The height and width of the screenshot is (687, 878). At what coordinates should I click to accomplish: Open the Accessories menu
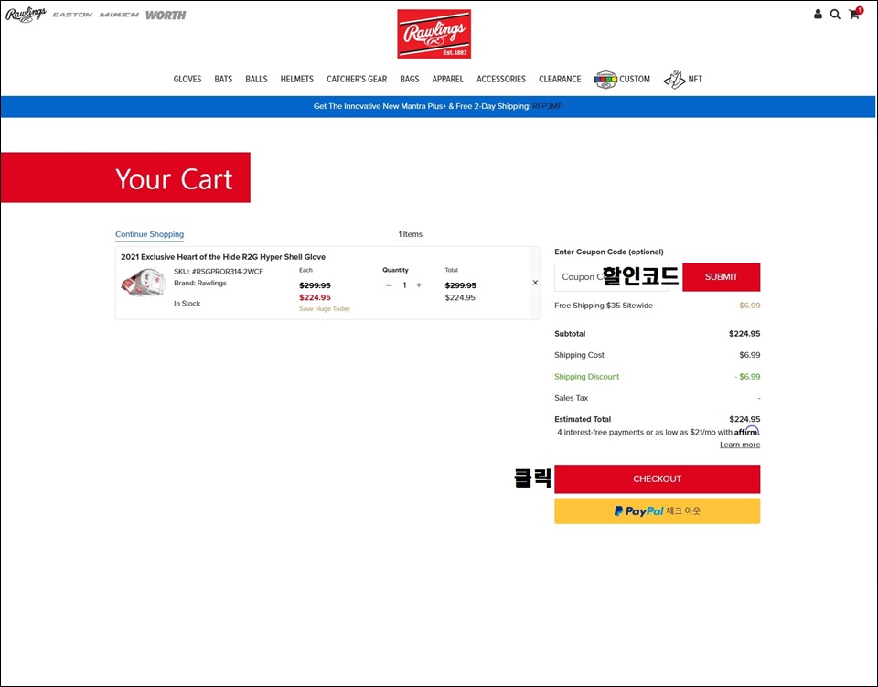point(501,79)
